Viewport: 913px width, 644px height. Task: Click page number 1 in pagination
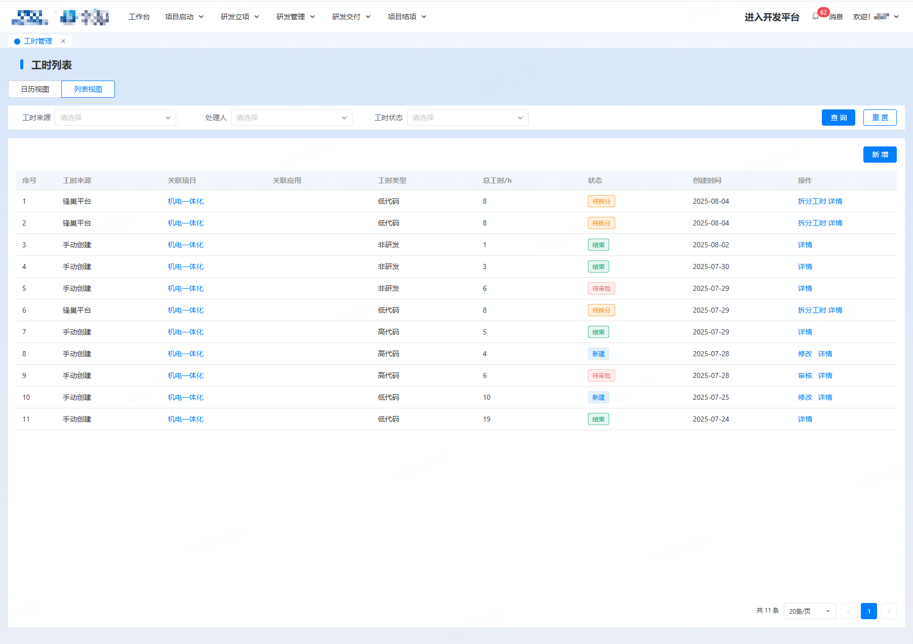click(x=868, y=611)
